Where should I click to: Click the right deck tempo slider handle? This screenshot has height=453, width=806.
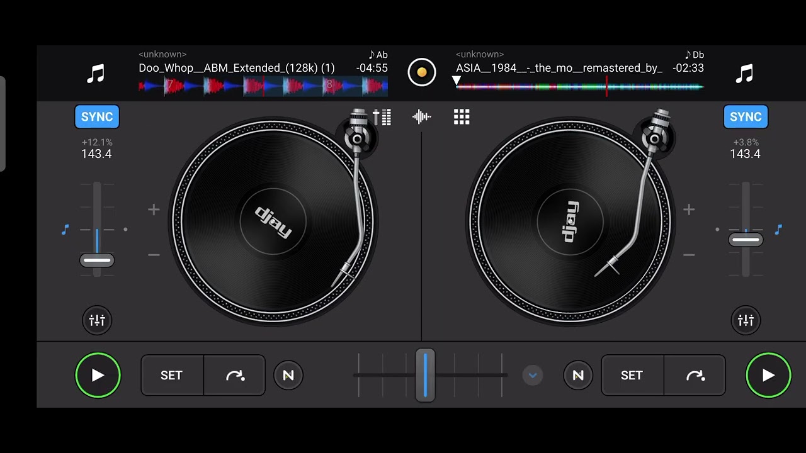(x=746, y=240)
